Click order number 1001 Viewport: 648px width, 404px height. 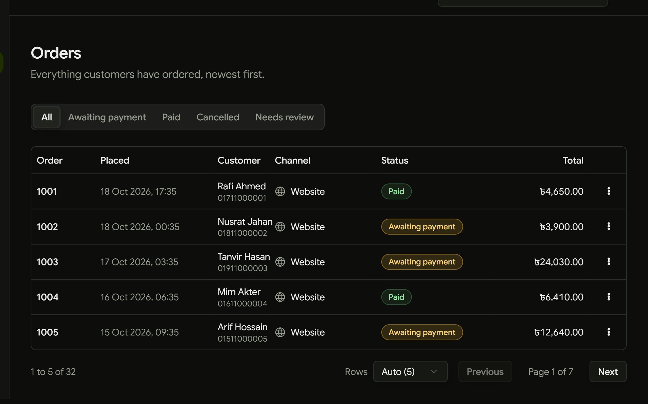point(47,191)
